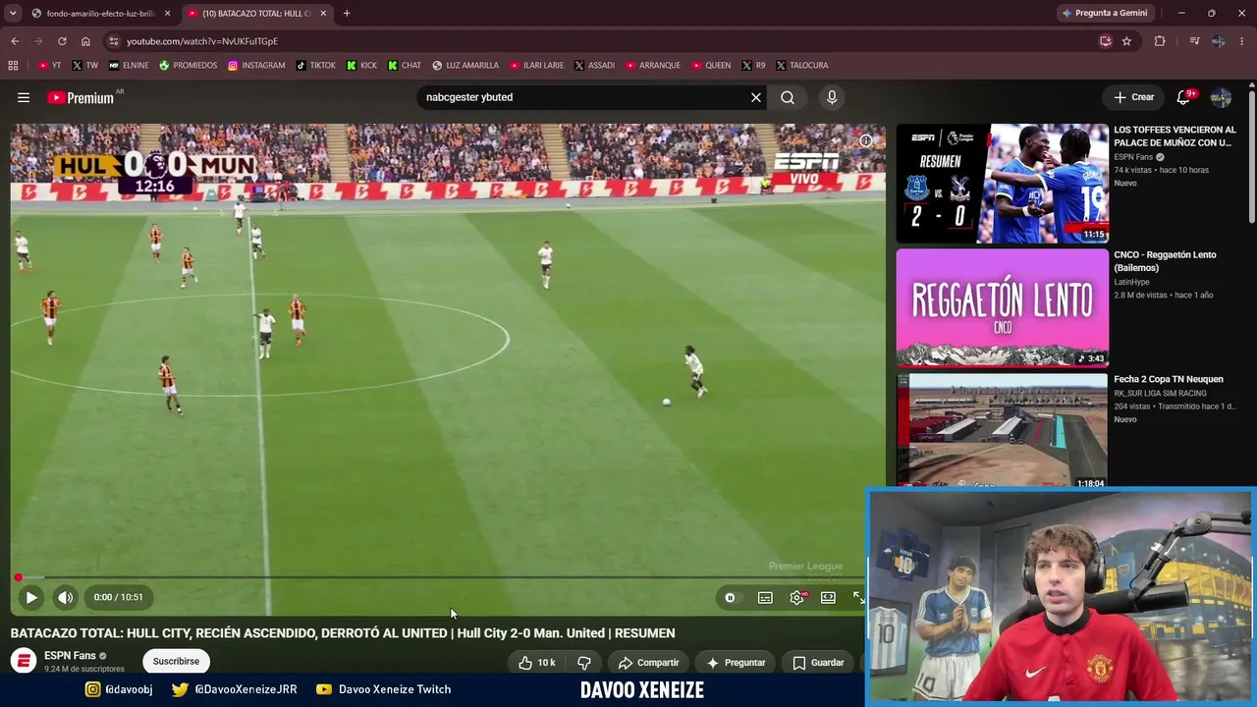The height and width of the screenshot is (707, 1257).
Task: Open Everton vs Crystal Palace resumen thumbnail
Action: tap(1002, 184)
